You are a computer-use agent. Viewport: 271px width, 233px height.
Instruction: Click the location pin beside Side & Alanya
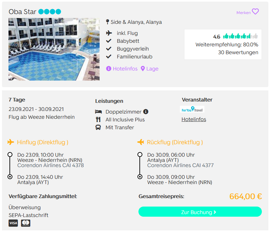(x=107, y=22)
